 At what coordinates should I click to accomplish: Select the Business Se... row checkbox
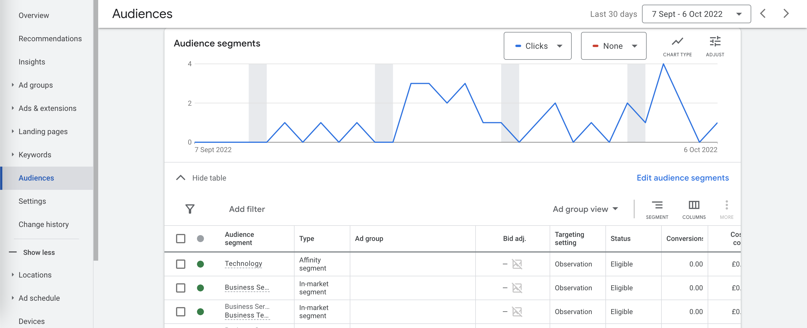180,288
